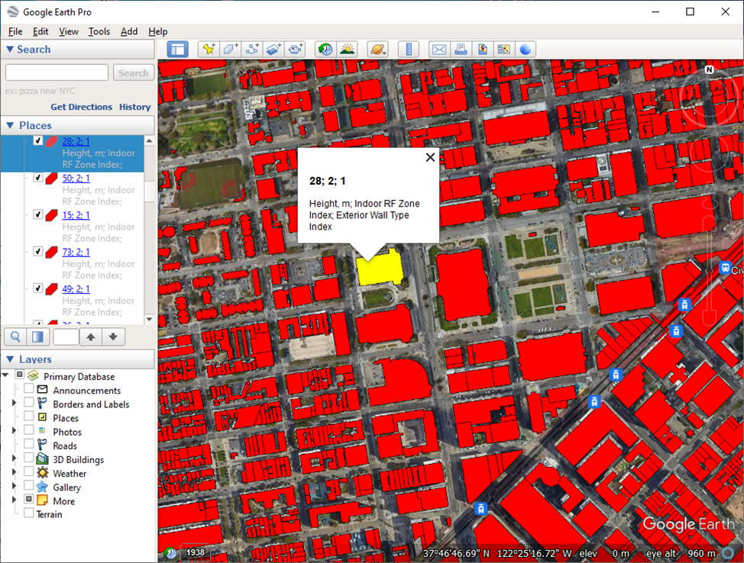
Task: Toggle the Places panel split view button
Action: (x=37, y=337)
